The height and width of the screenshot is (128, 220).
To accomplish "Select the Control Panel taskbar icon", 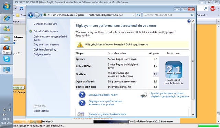I will point(7,69).
